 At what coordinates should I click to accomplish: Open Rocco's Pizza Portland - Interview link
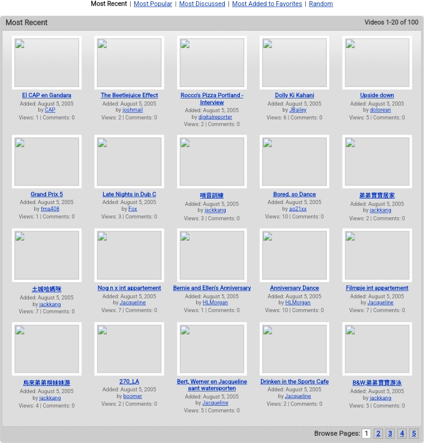click(x=212, y=99)
